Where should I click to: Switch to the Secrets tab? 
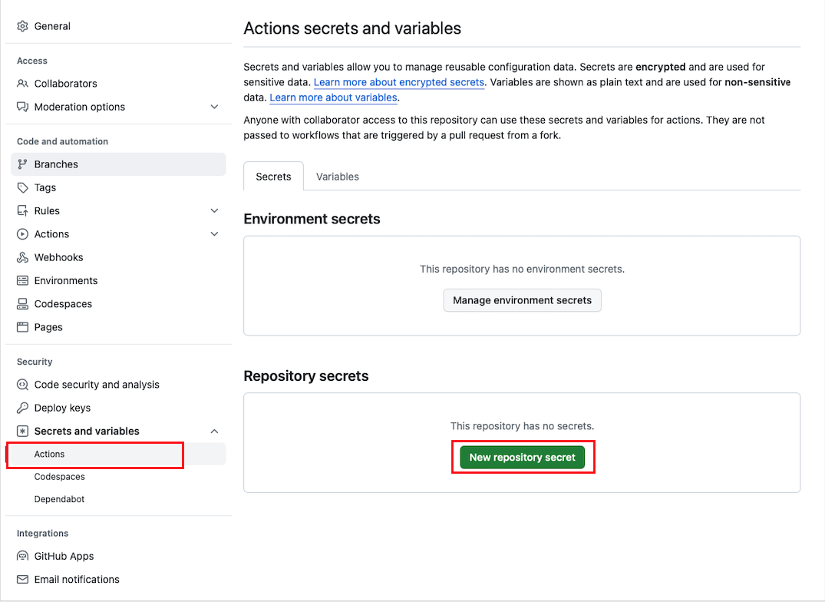(274, 177)
